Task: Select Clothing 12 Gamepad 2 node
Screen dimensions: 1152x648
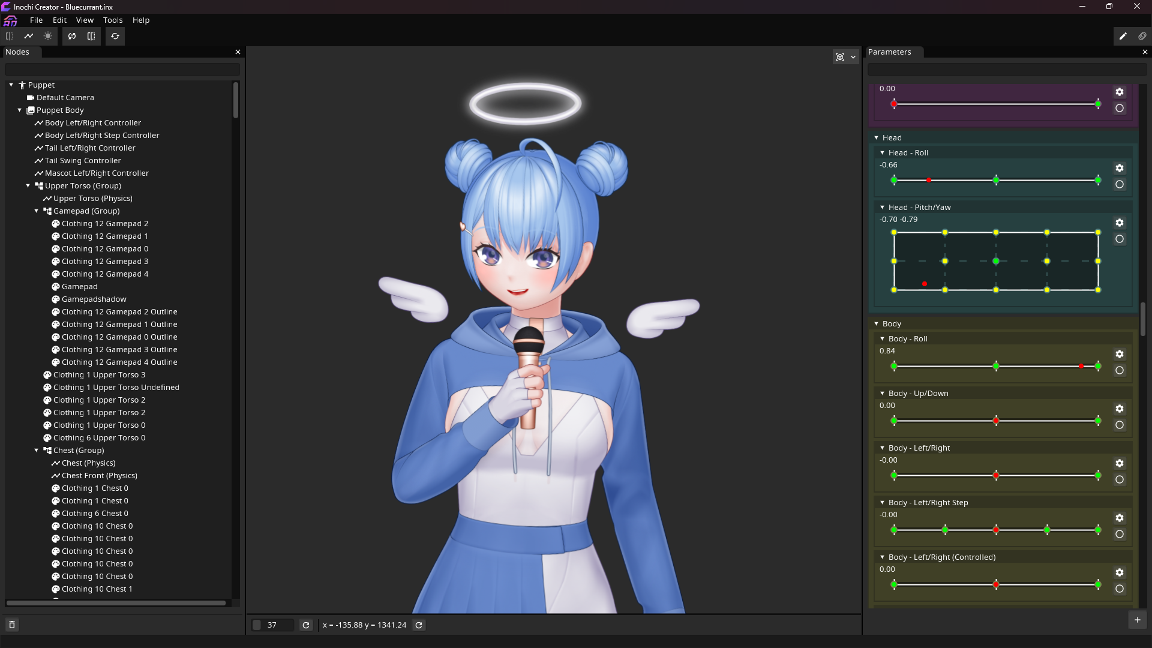Action: [105, 224]
